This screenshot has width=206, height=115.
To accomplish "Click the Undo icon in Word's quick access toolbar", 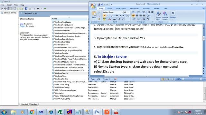I will coord(102,4).
